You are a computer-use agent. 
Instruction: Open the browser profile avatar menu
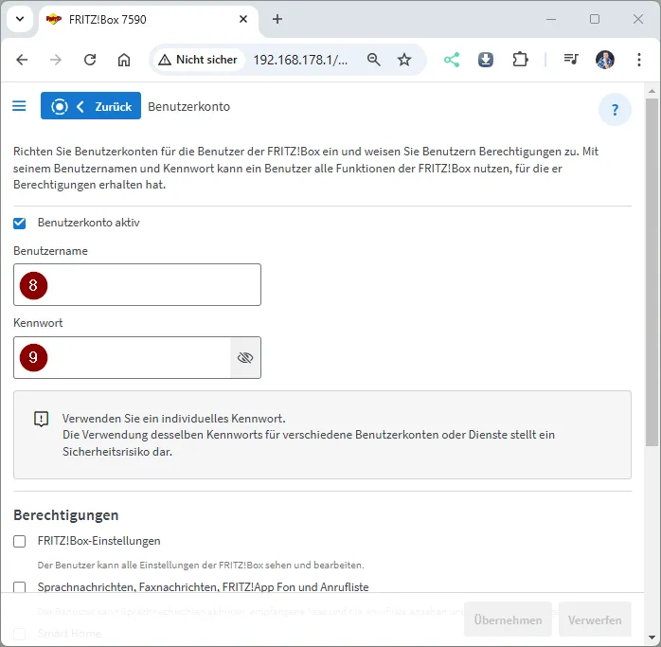click(605, 60)
